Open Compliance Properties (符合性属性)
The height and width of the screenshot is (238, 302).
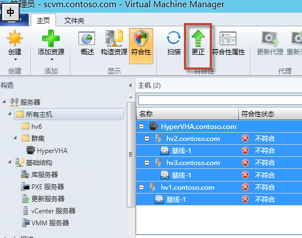pyautogui.click(x=228, y=43)
